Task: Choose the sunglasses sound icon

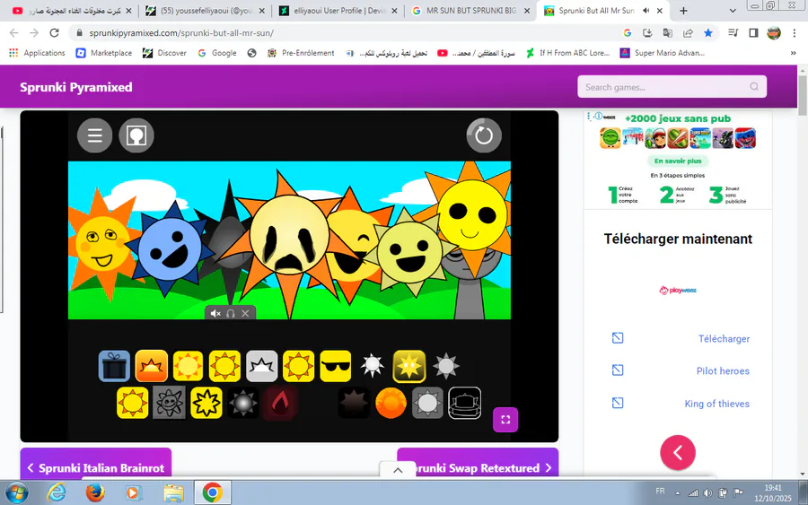Action: (336, 366)
